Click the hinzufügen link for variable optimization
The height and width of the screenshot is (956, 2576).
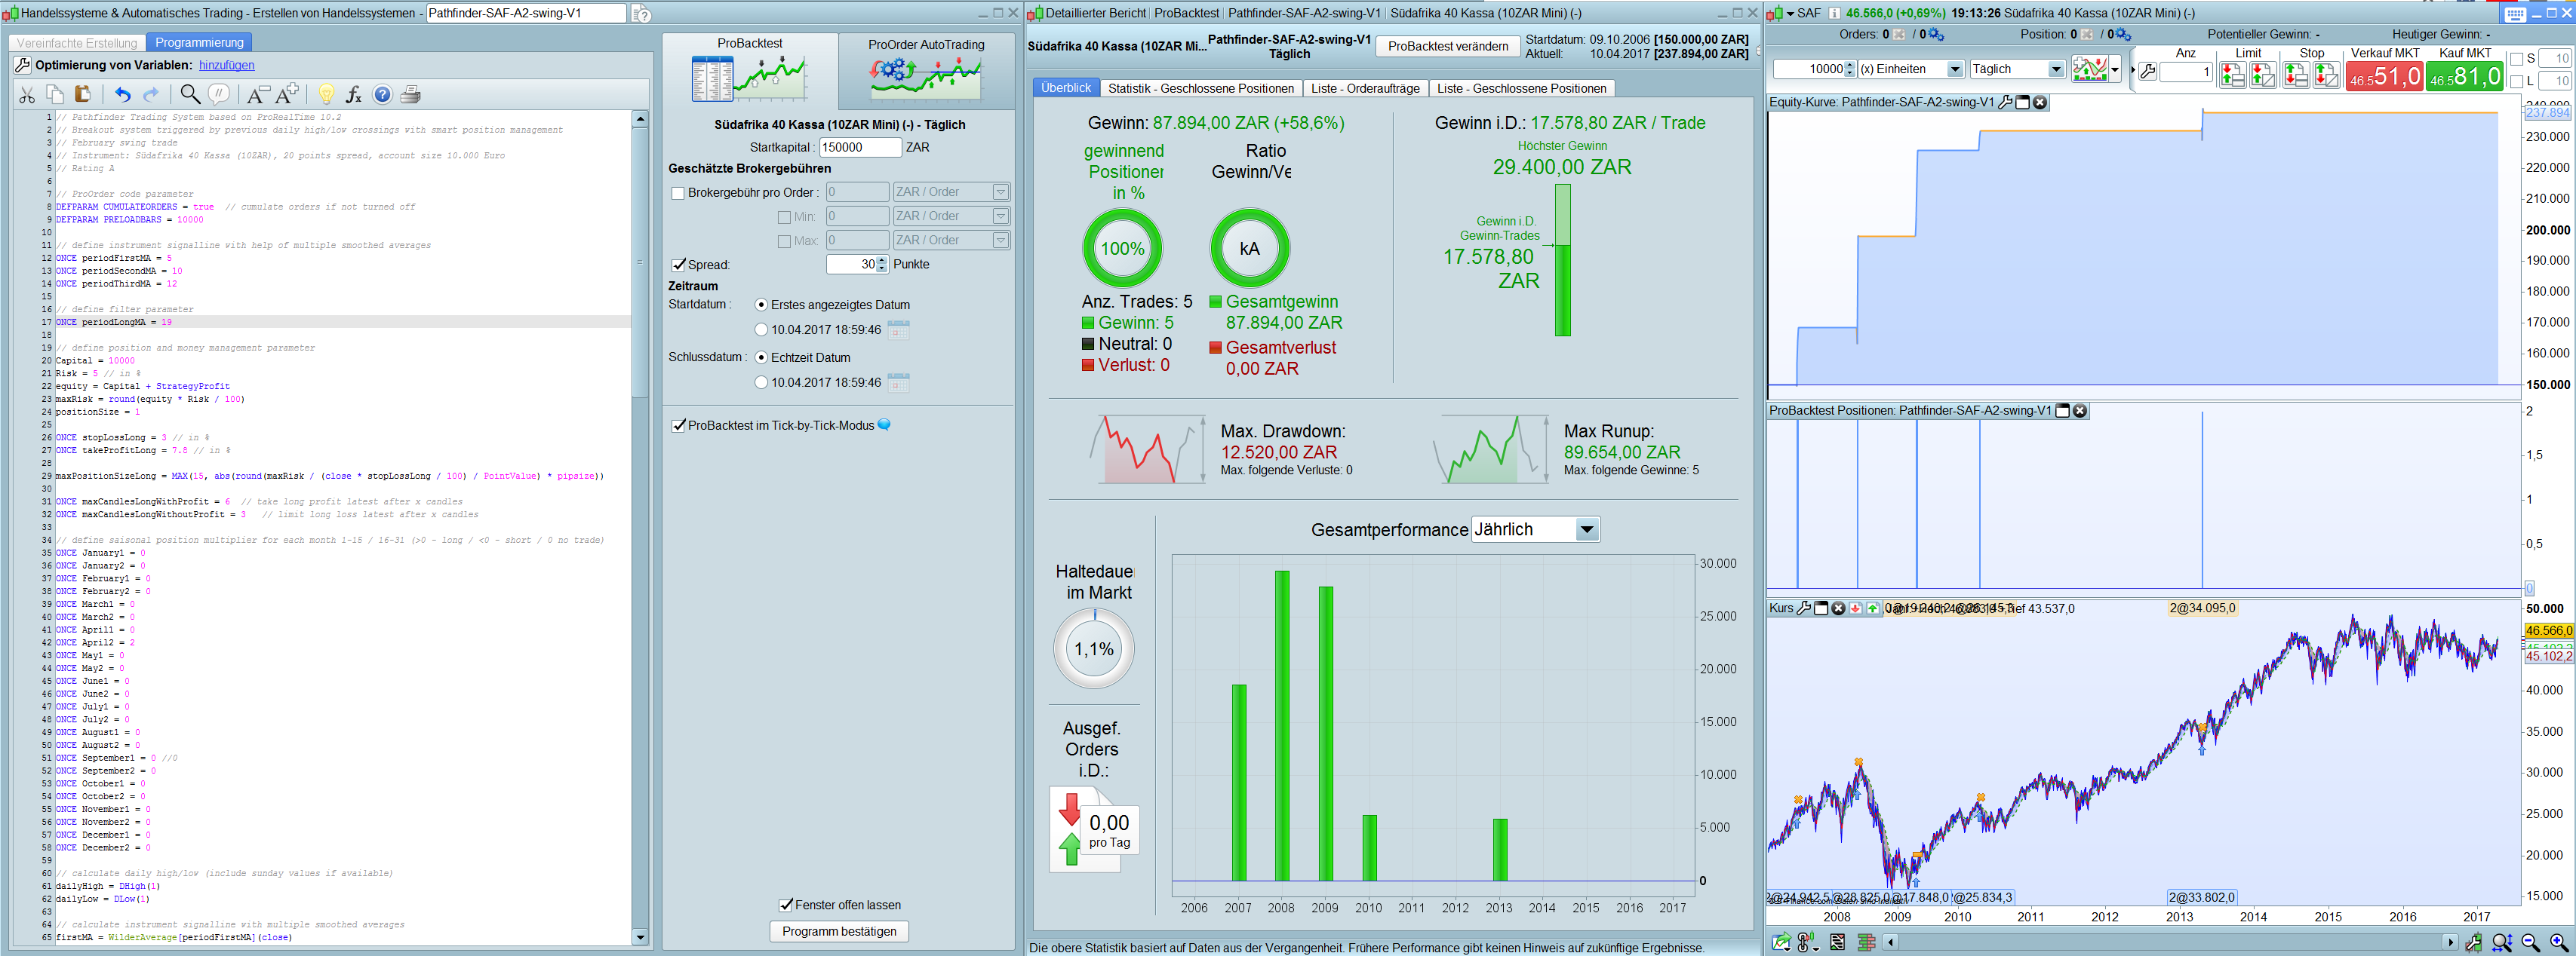226,65
